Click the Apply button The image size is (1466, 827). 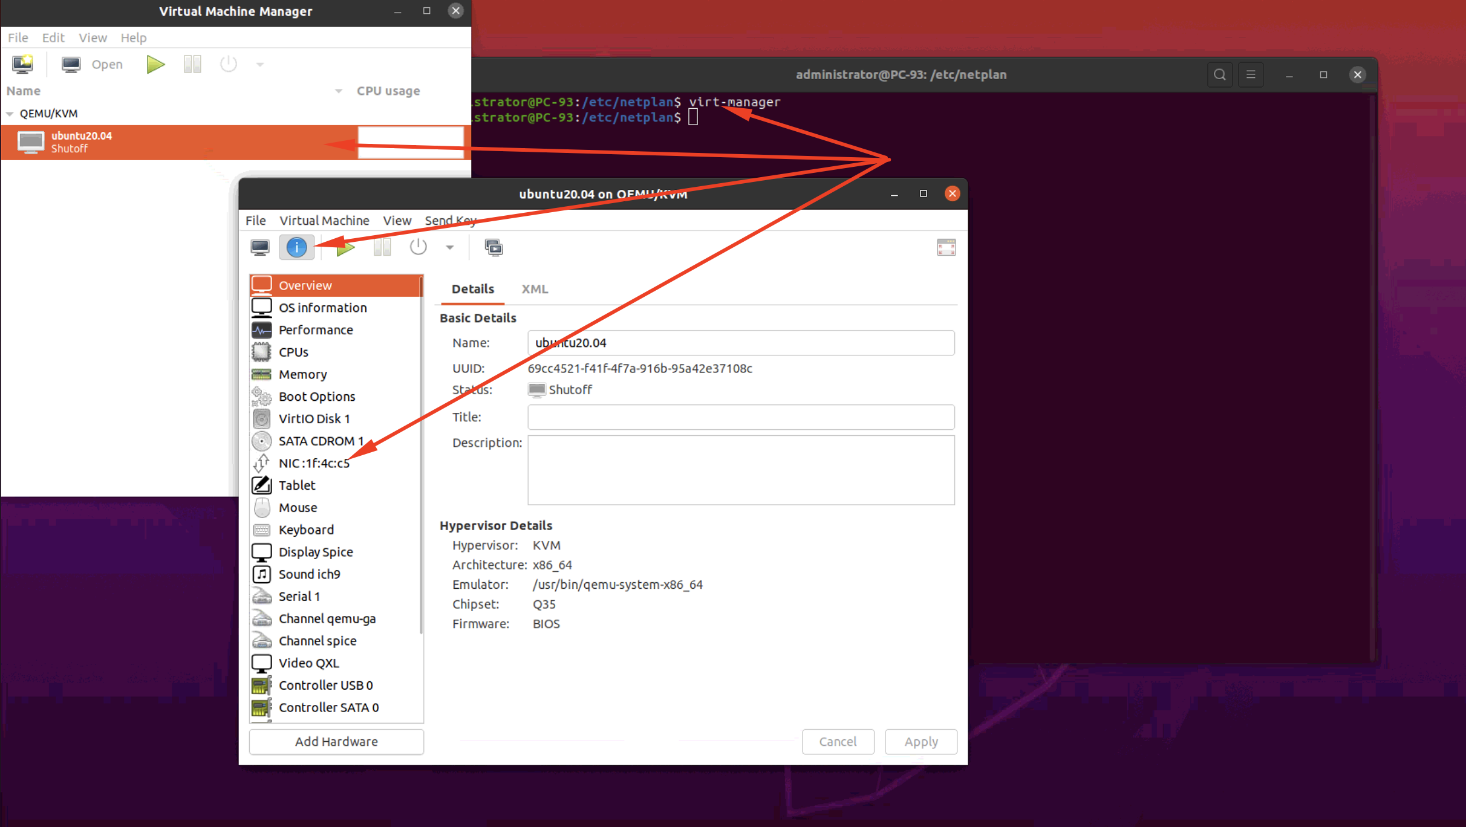pyautogui.click(x=921, y=742)
